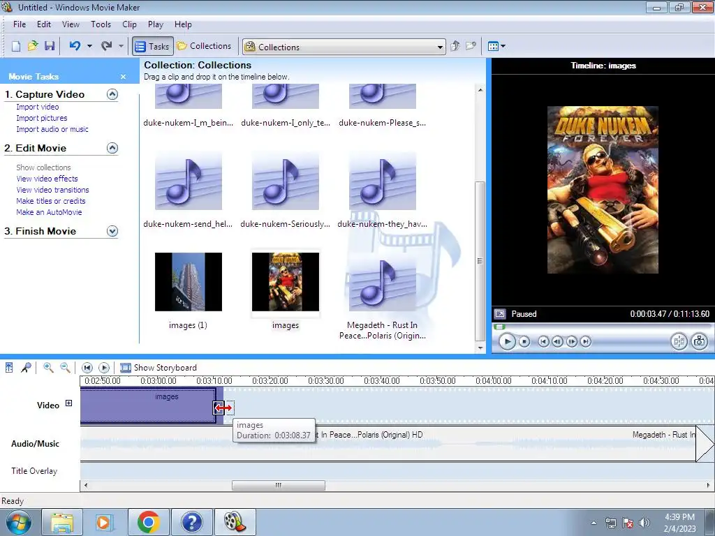Open the Tools menu
This screenshot has width=715, height=536.
(101, 24)
